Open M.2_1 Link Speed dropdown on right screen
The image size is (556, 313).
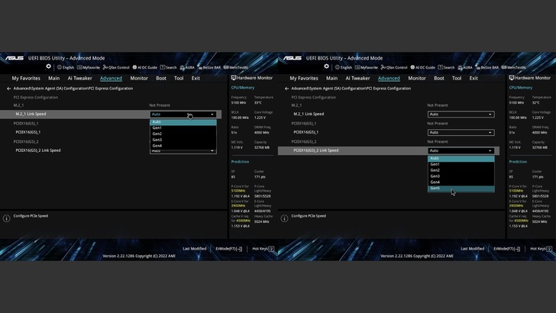point(460,114)
